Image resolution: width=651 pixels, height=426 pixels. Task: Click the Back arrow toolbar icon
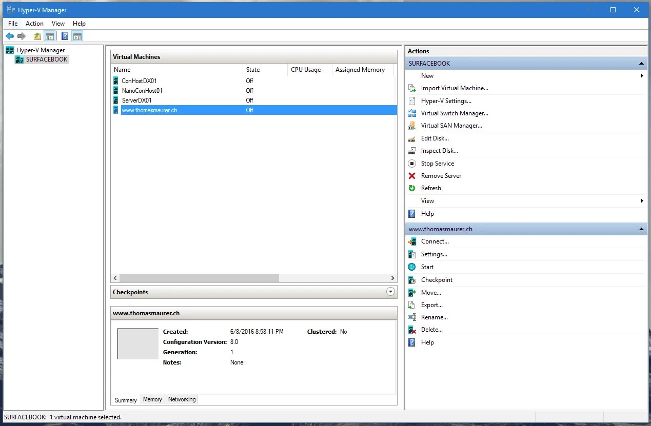[x=9, y=36]
